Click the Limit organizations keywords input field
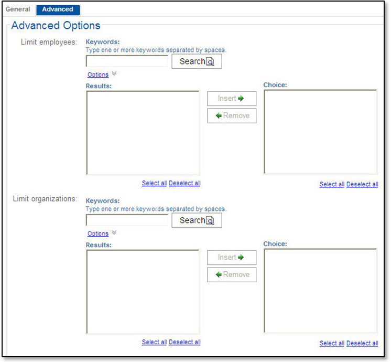This screenshot has width=391, height=362. (x=127, y=220)
